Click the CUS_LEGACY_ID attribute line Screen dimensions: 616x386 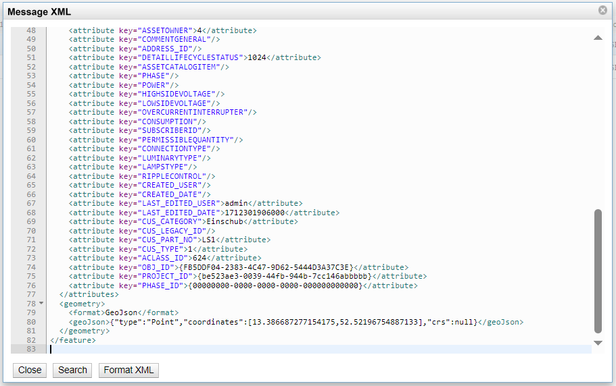coord(142,231)
